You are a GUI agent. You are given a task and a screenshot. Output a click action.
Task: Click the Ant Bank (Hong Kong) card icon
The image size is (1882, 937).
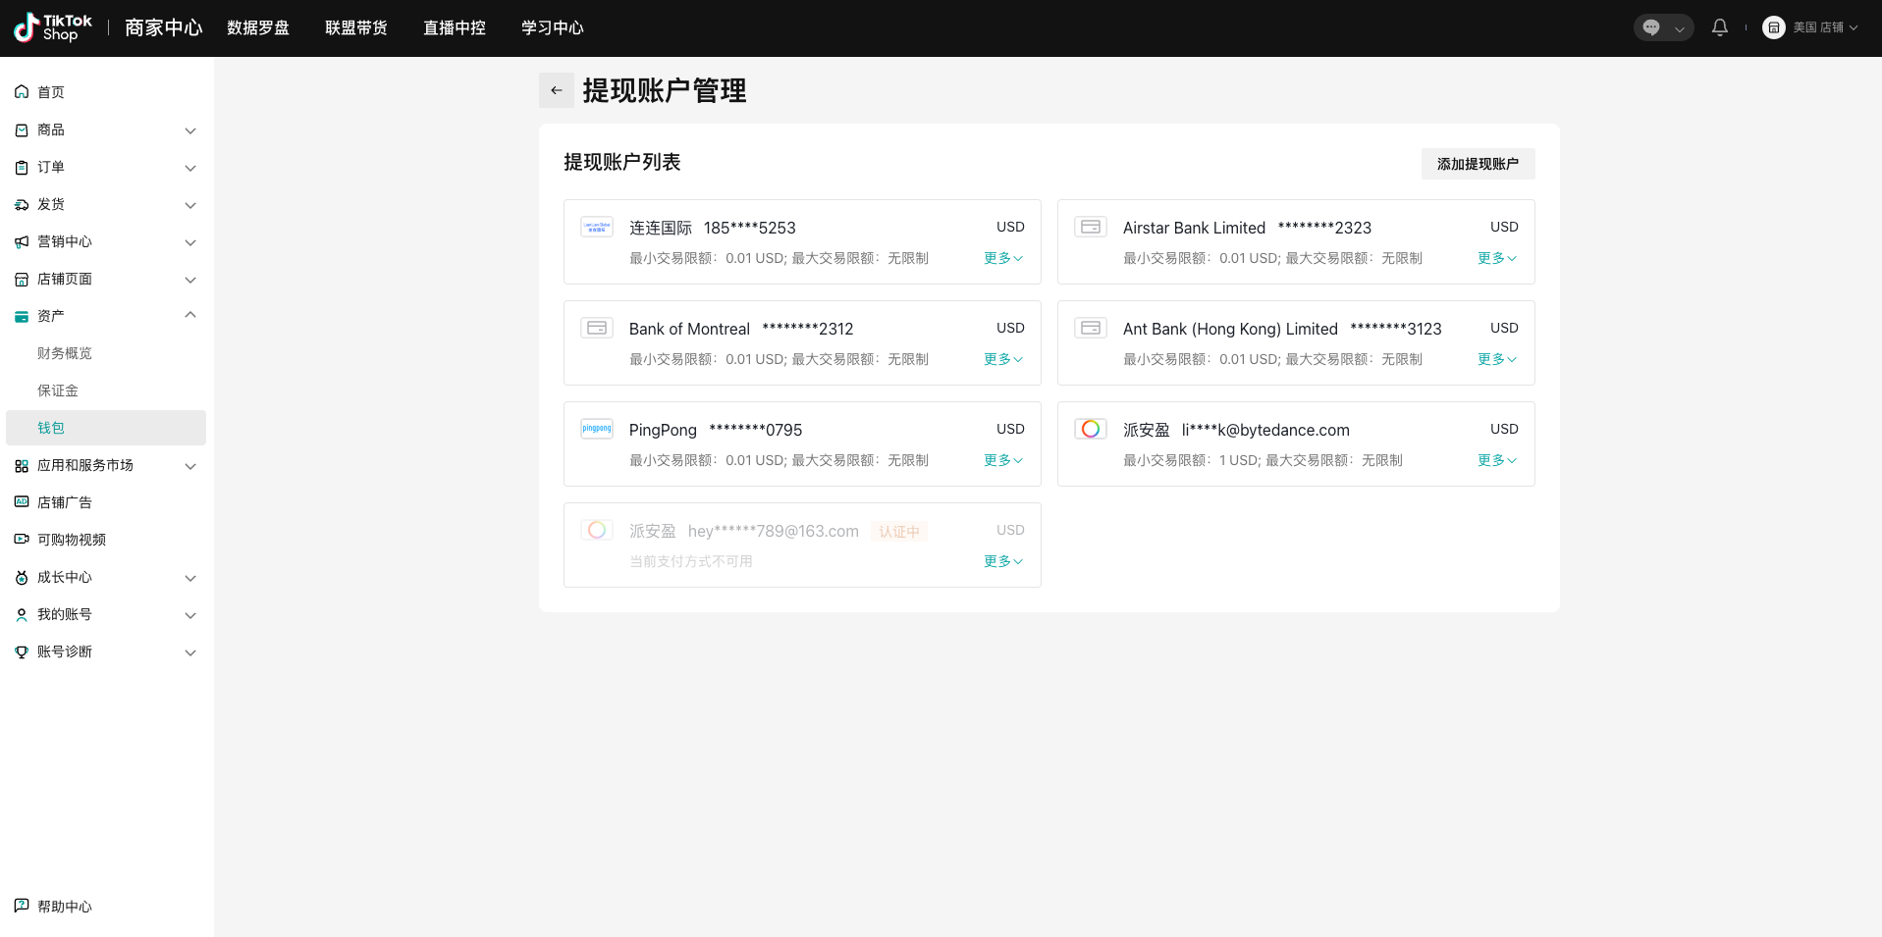coord(1091,328)
